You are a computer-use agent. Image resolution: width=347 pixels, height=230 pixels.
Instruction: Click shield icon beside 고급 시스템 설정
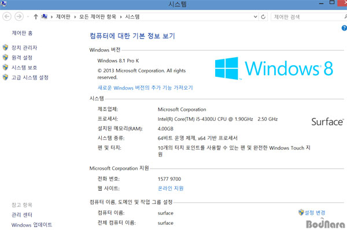(x=5, y=77)
